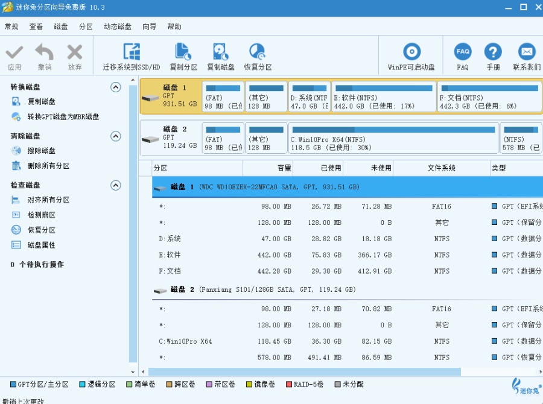Click the 逻辑分区 legend swatch
Image resolution: width=543 pixels, height=404 pixels.
[x=82, y=384]
